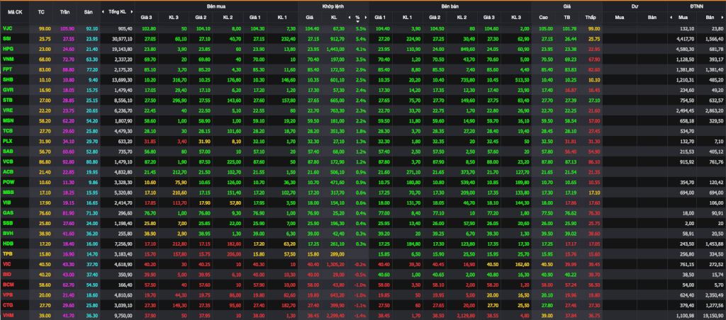Click the Tổng KL column header
Screen dimensions: 726x320
point(117,11)
